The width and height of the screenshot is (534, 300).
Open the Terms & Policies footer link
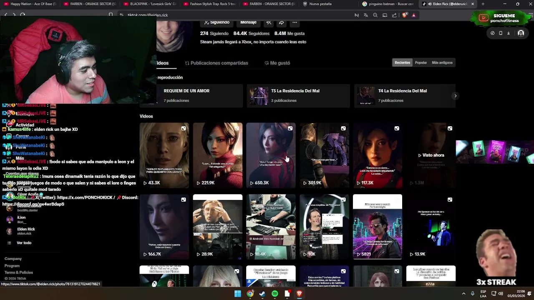coord(19,272)
